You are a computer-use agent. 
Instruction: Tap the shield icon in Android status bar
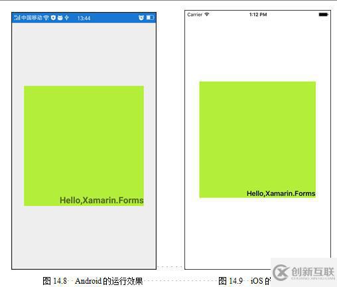click(53, 18)
